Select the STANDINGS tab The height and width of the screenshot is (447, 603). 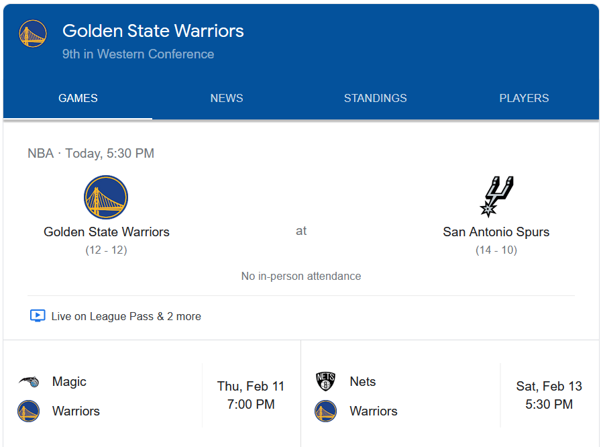pos(375,98)
